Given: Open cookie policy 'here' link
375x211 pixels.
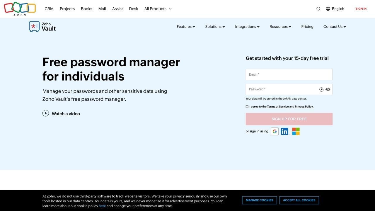Looking at the screenshot, I should pos(102,206).
